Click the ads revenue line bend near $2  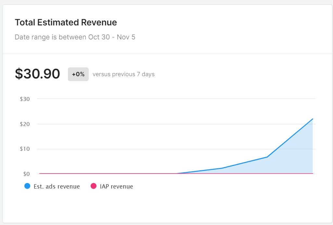pyautogui.click(x=222, y=168)
